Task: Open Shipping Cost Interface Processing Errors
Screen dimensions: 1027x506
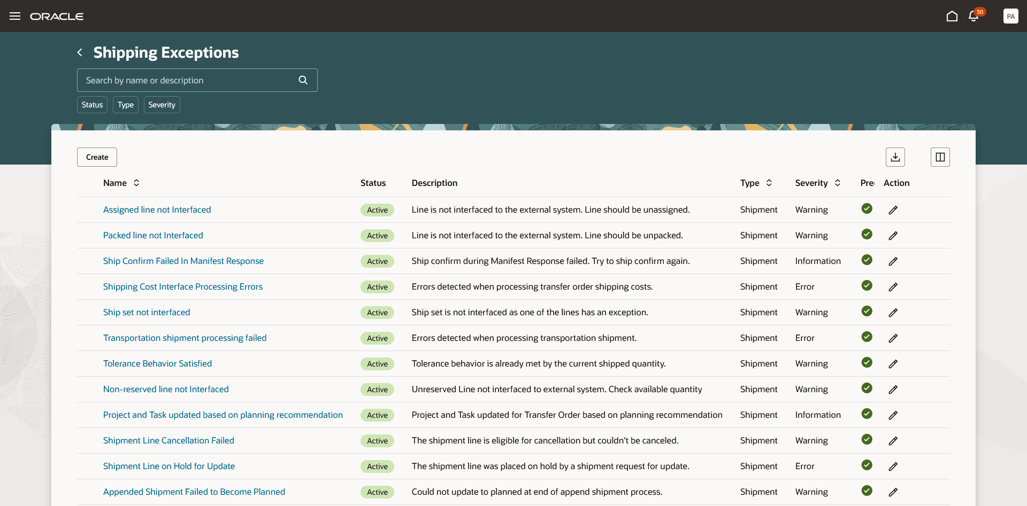Action: pyautogui.click(x=182, y=286)
